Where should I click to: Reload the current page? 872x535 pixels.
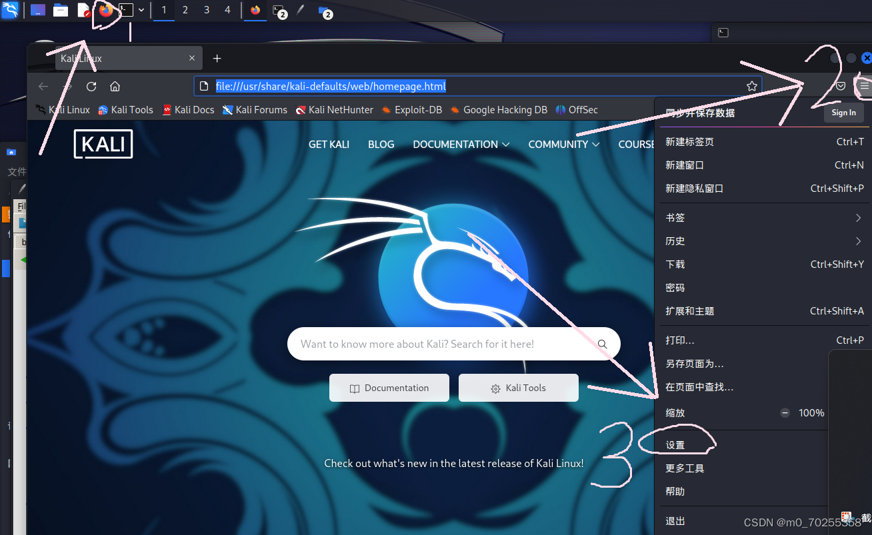pos(91,86)
